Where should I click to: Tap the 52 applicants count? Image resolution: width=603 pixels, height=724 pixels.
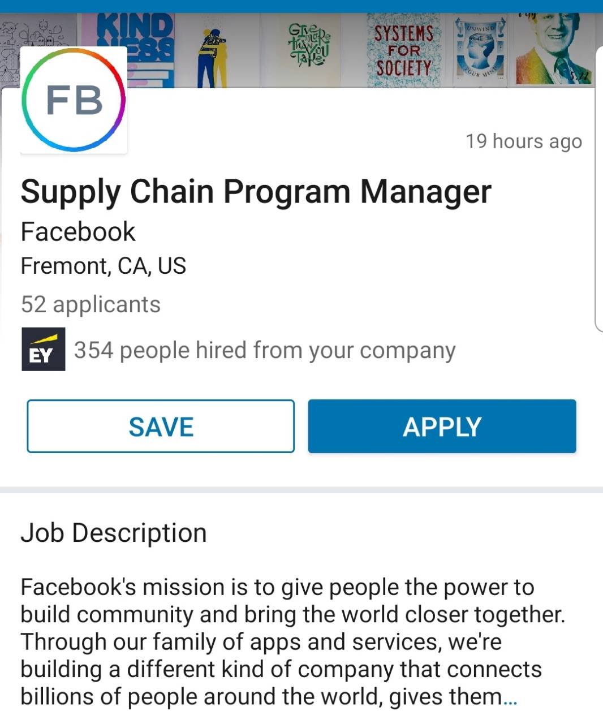click(91, 304)
